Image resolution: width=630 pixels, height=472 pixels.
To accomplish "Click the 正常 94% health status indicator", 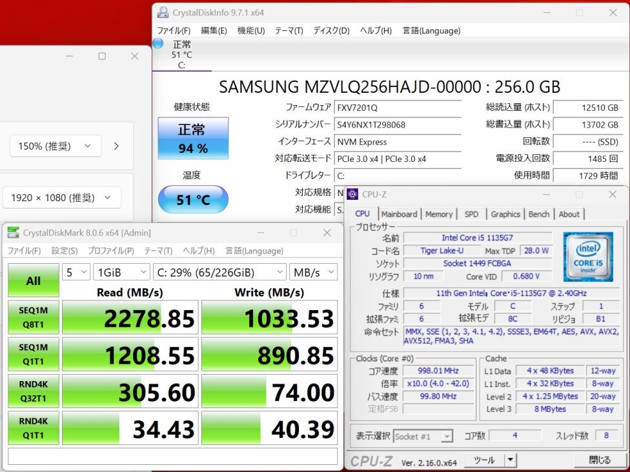I will coord(193,139).
